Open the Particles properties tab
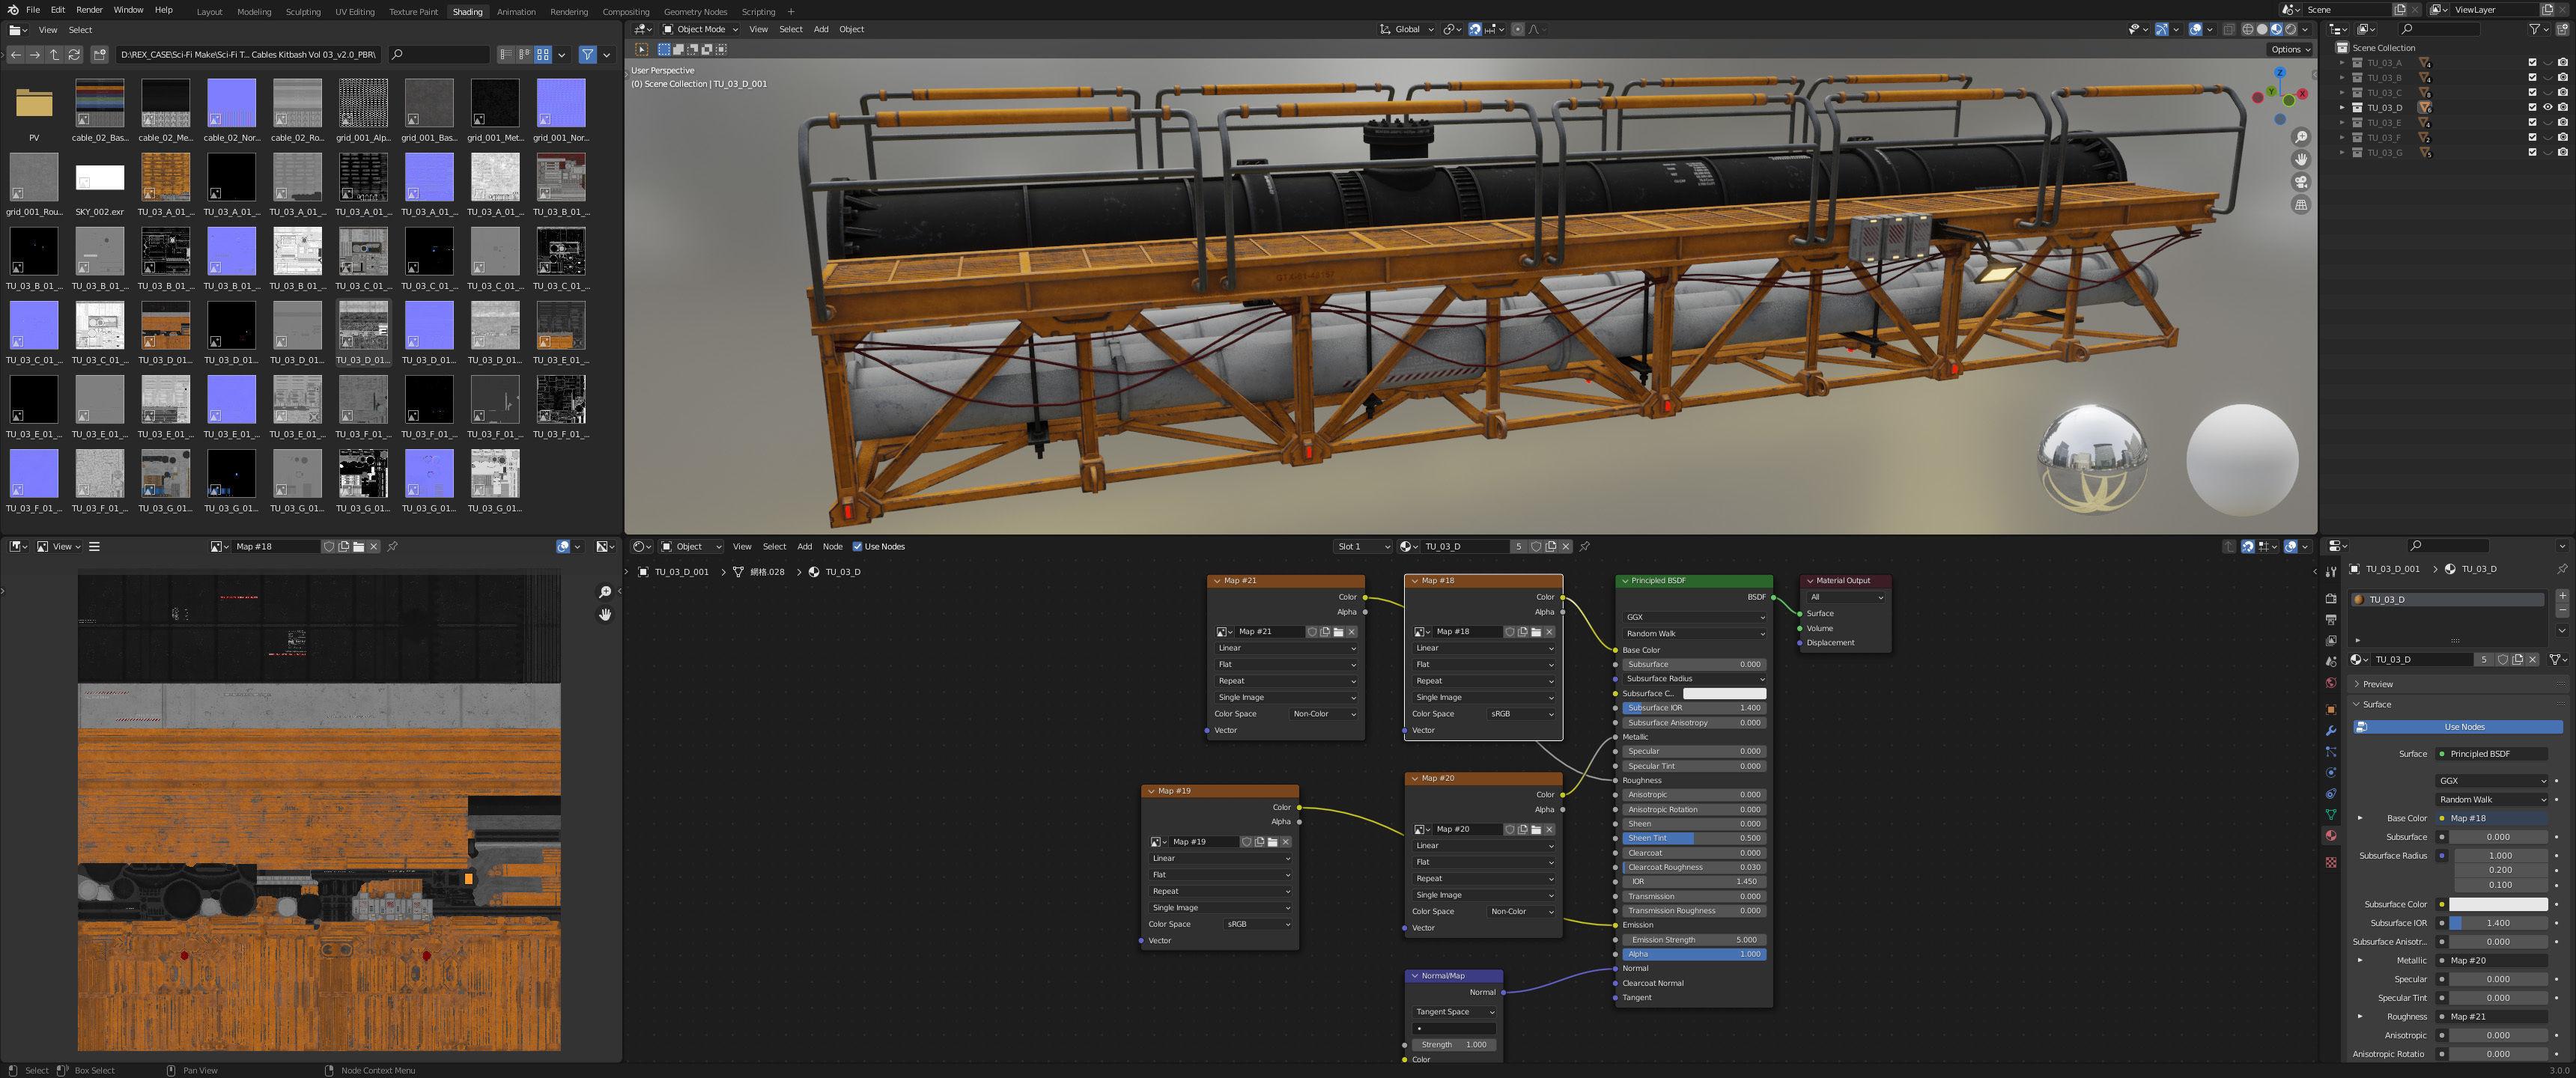2576x1078 pixels. [x=2331, y=752]
